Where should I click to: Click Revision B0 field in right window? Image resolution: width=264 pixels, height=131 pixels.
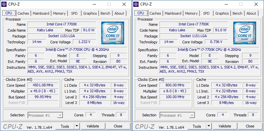click(251, 61)
